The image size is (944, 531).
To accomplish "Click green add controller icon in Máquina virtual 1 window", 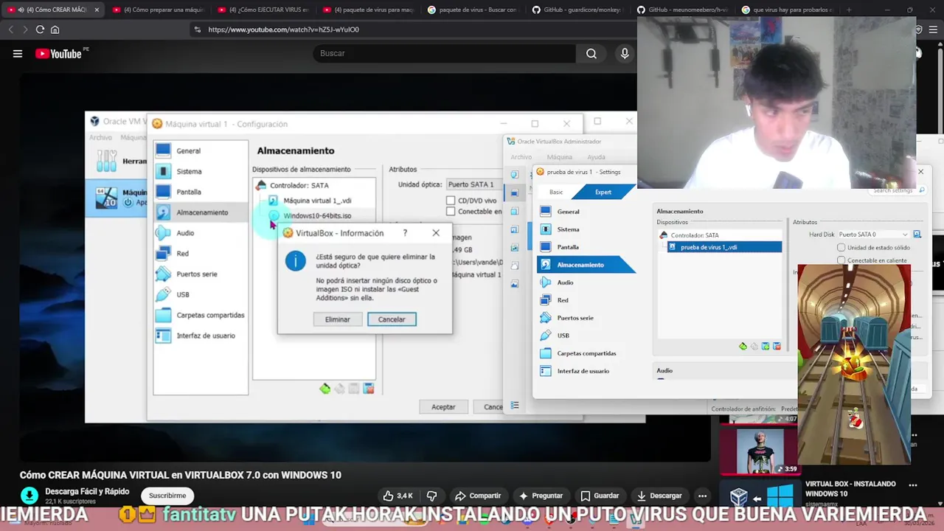I will [324, 389].
